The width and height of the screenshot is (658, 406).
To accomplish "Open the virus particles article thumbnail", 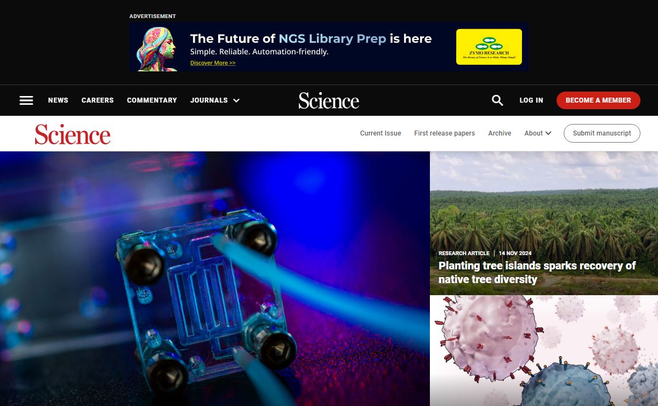I will click(544, 351).
